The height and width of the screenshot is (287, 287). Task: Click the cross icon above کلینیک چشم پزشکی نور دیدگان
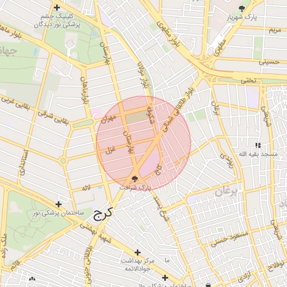pos(57,8)
